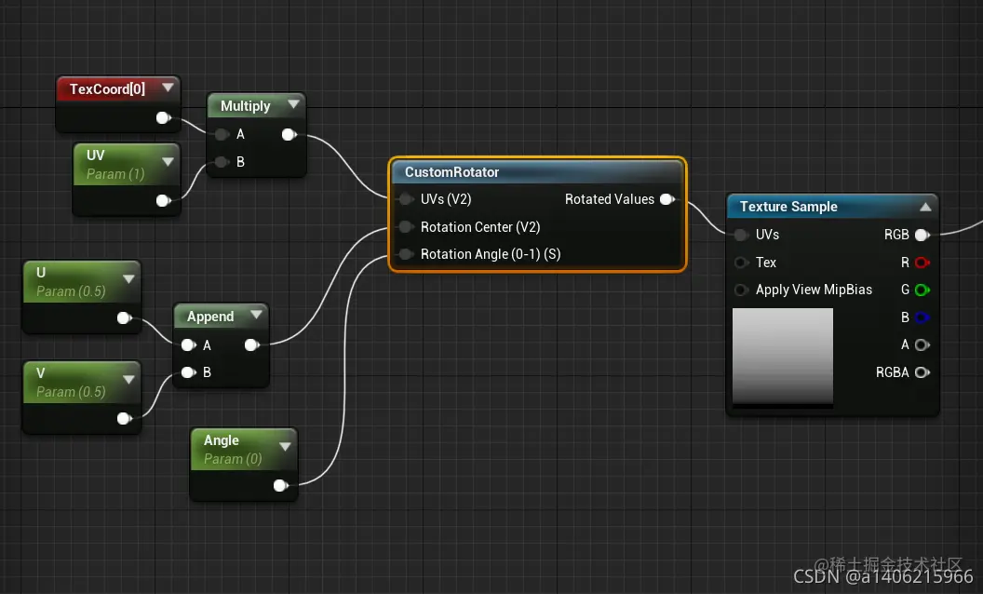The width and height of the screenshot is (983, 594).
Task: Click the A input pin on the Append node
Action: pos(188,344)
